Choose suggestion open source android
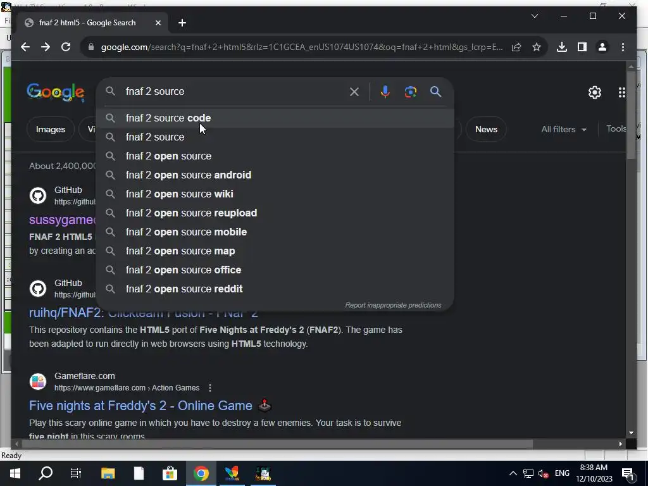The image size is (648, 486). click(275, 175)
